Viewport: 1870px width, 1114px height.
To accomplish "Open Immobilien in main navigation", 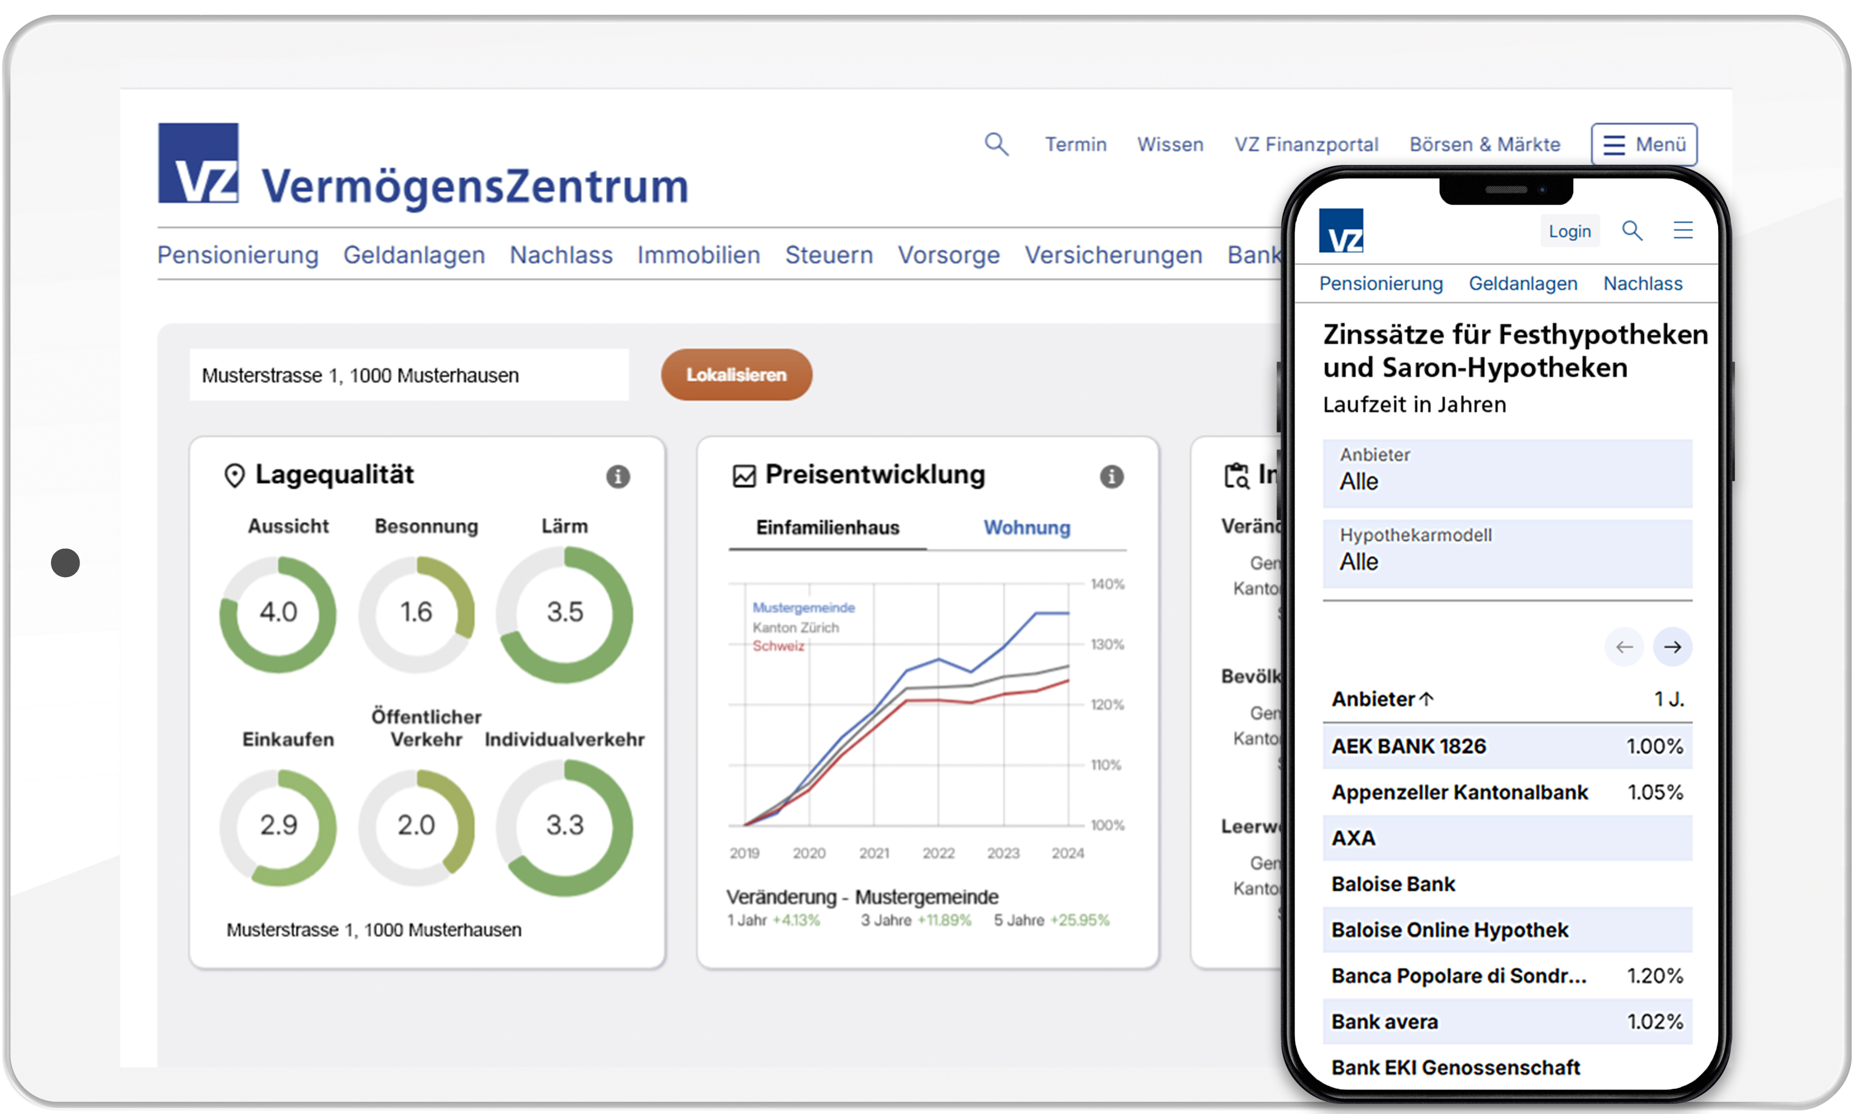I will (x=698, y=255).
